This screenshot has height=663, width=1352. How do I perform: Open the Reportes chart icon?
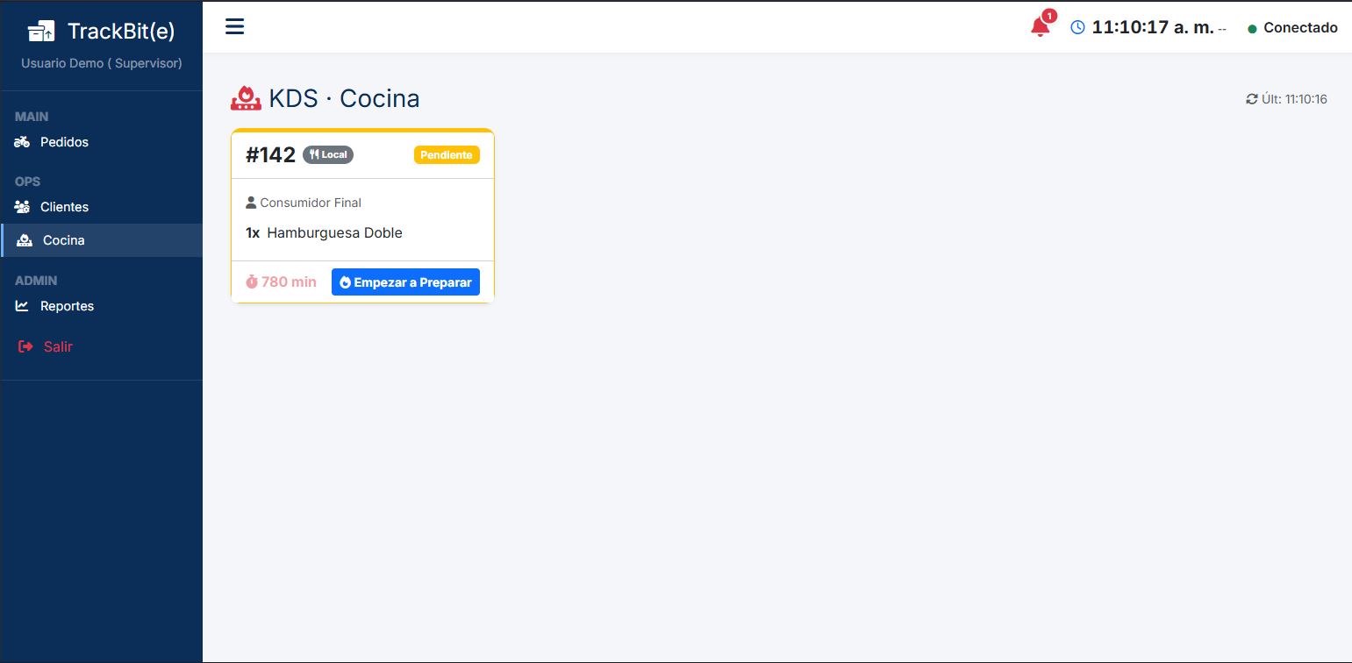click(22, 305)
